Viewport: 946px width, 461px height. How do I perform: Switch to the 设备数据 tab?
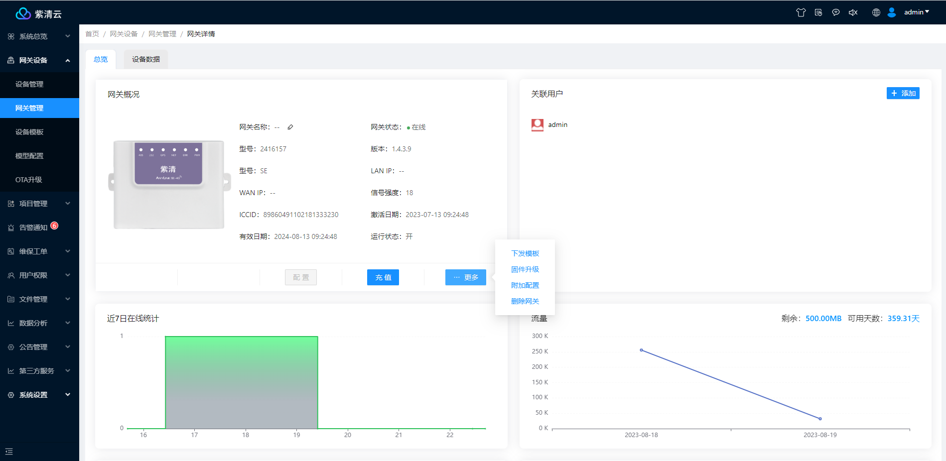point(146,59)
